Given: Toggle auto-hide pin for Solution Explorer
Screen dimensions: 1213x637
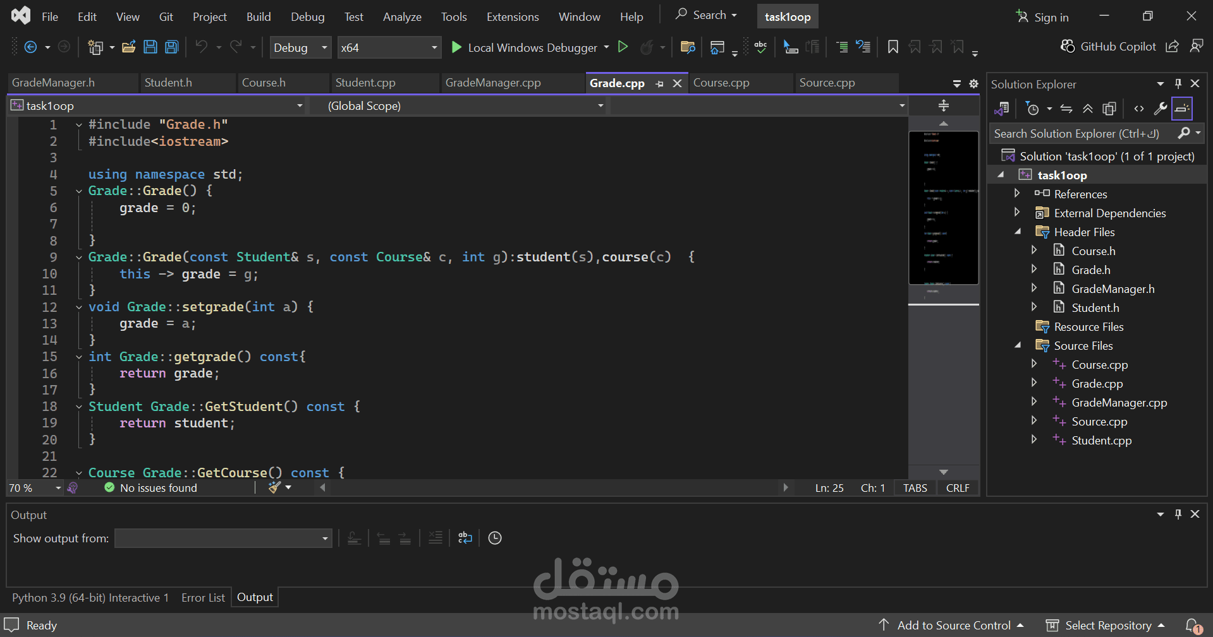Looking at the screenshot, I should click(x=1178, y=83).
